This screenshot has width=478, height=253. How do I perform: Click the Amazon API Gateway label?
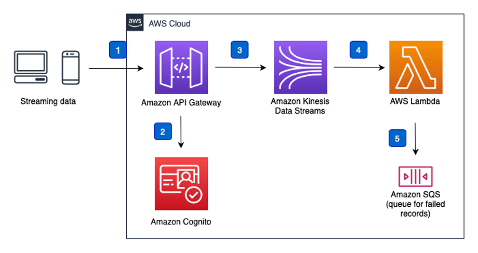pyautogui.click(x=181, y=103)
